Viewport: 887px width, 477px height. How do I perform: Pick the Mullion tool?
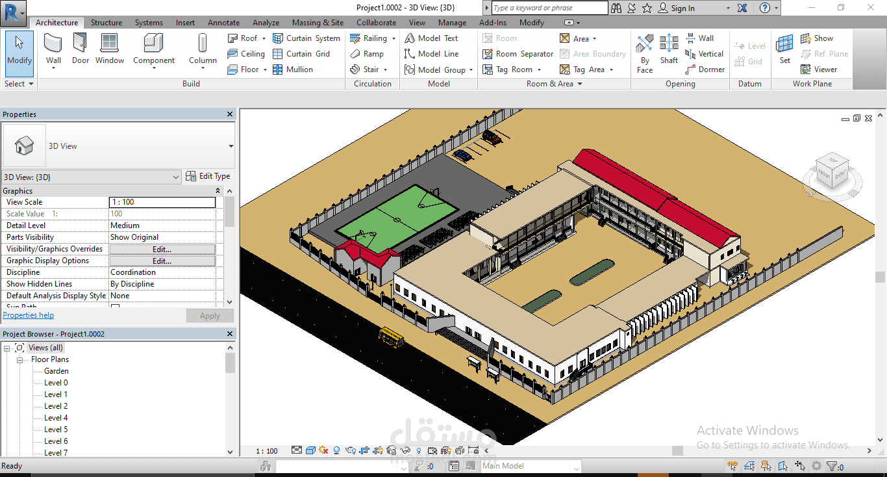(x=293, y=70)
